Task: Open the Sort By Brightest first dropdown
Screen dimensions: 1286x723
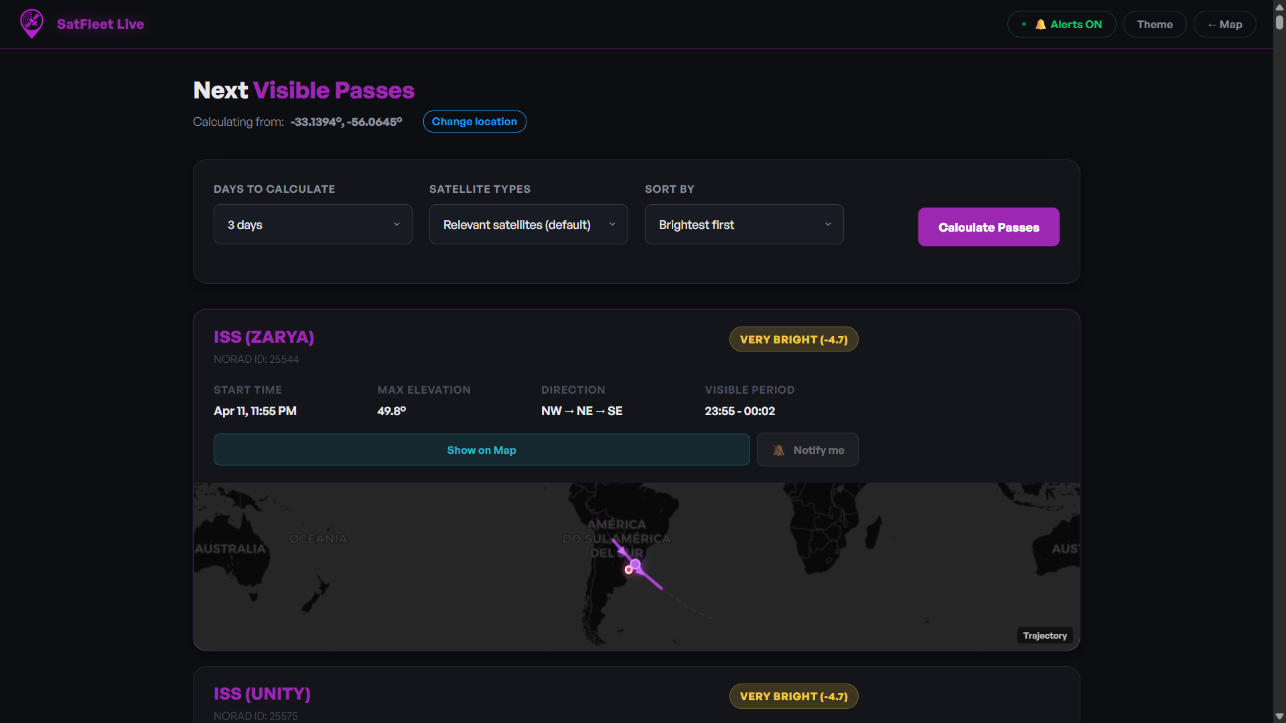Action: 743,224
